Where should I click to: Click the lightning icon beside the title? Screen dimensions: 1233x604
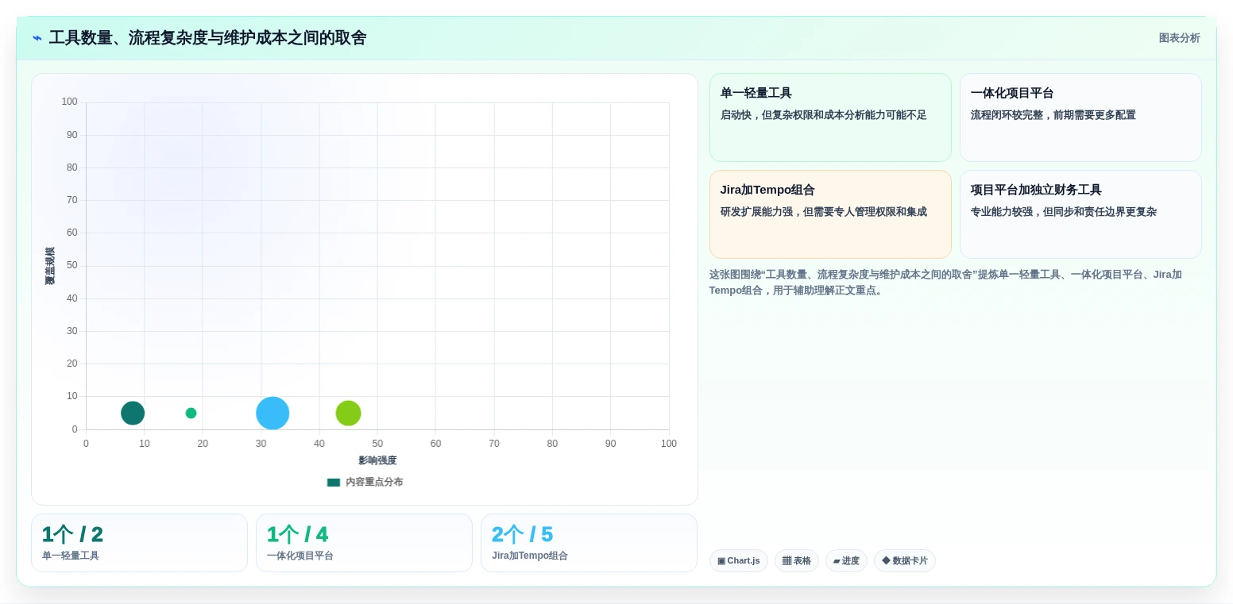(37, 38)
